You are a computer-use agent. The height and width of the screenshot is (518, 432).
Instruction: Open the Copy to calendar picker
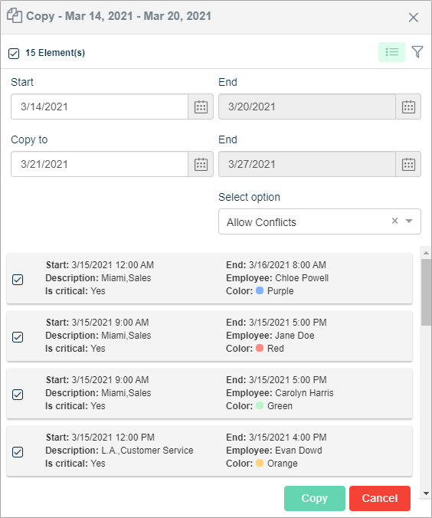pyautogui.click(x=201, y=164)
